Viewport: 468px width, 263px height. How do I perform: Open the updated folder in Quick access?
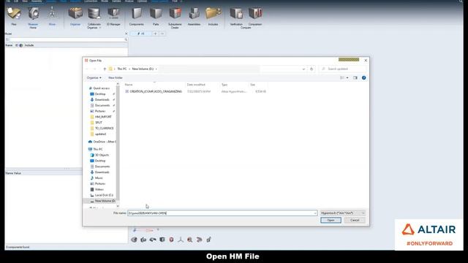(x=100, y=134)
